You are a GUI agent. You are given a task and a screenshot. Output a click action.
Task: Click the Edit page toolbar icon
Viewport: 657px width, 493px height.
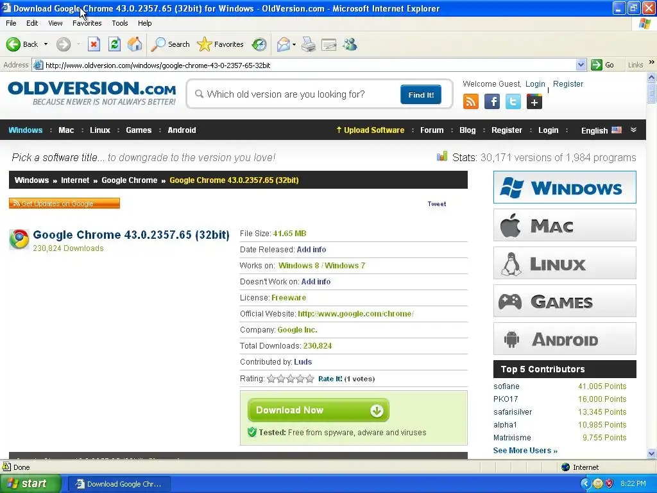[329, 44]
